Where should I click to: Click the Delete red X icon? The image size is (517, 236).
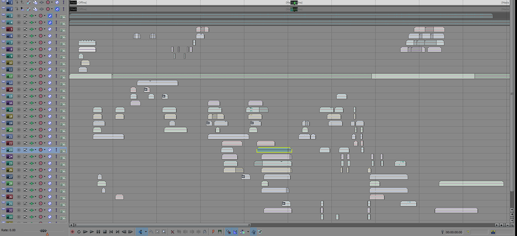click(172, 232)
